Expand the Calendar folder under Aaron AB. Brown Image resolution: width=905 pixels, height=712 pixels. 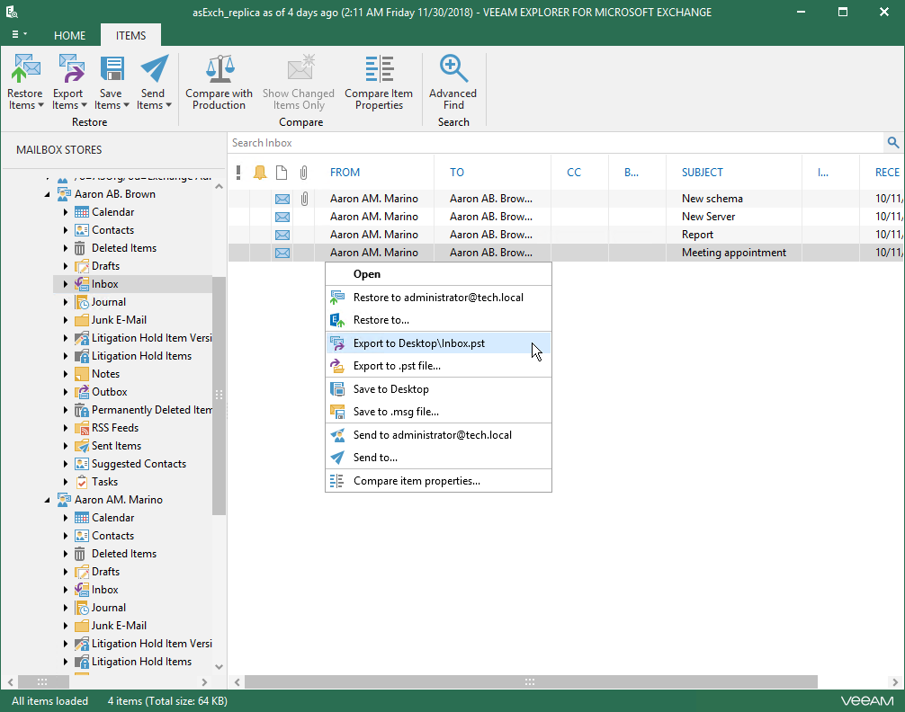pos(66,212)
